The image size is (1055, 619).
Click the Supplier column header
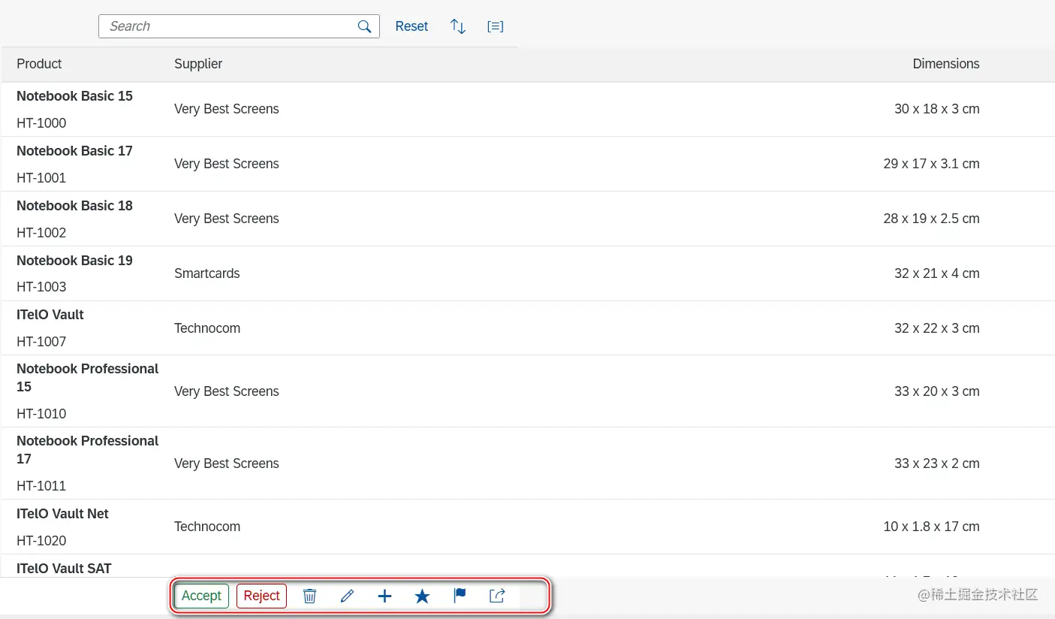[198, 64]
